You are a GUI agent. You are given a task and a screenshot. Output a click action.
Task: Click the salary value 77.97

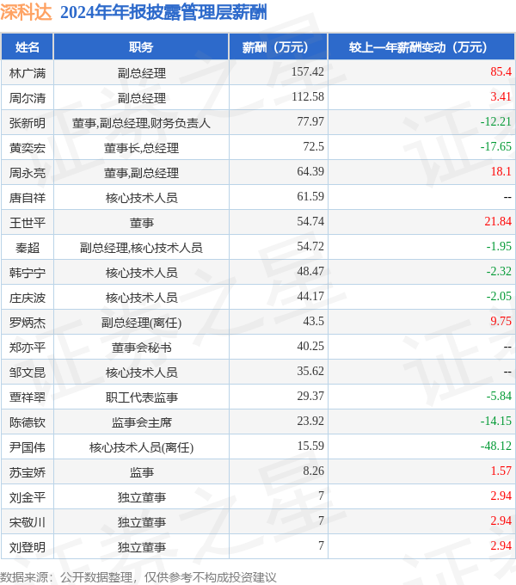(310, 121)
